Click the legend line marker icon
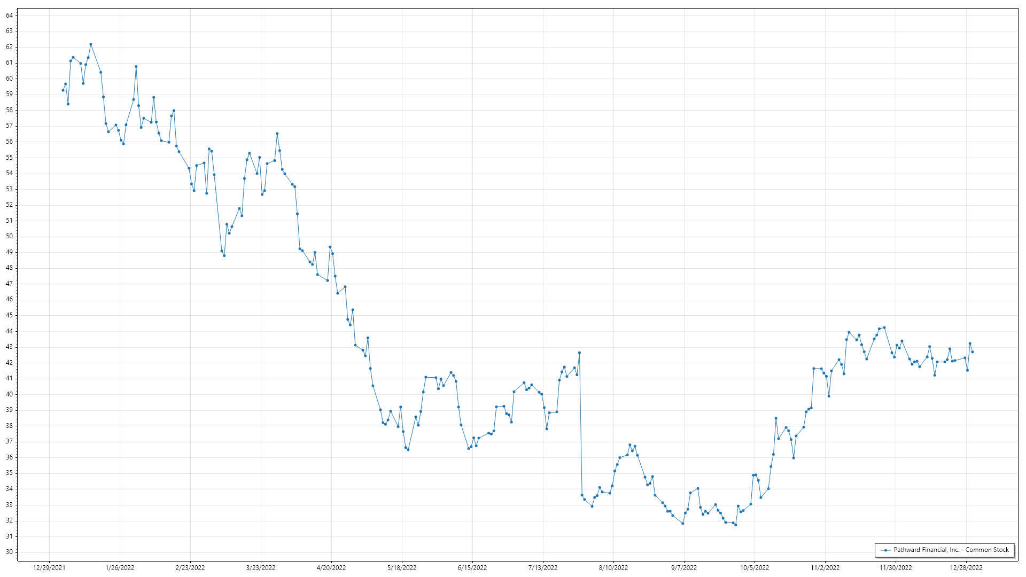The width and height of the screenshot is (1026, 577). [x=885, y=550]
